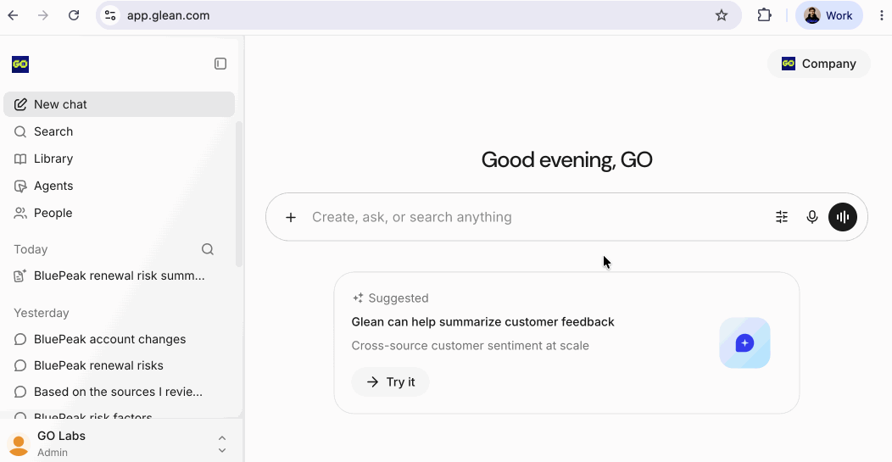Image resolution: width=892 pixels, height=462 pixels.
Task: Start a New chat
Action: [x=119, y=104]
